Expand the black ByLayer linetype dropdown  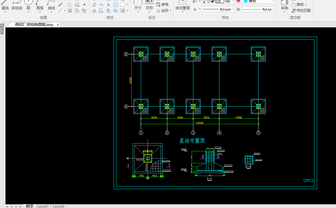[x=233, y=9]
